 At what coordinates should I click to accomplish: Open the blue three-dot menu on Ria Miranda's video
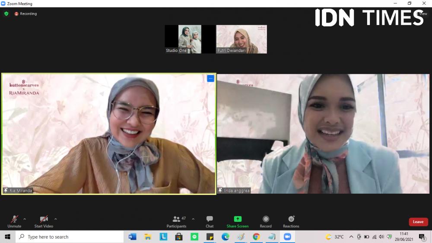tap(210, 79)
